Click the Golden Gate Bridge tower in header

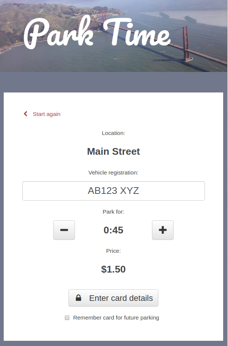186,43
